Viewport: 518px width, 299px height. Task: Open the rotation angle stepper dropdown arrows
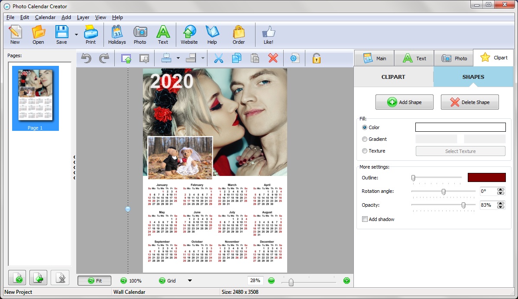click(501, 191)
